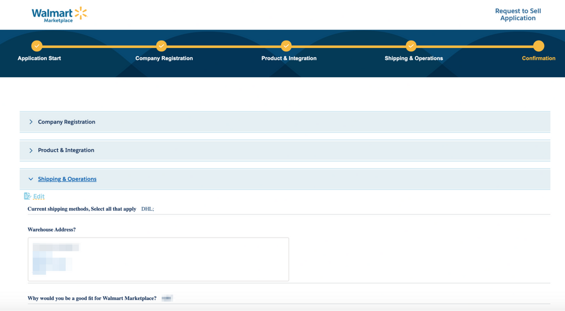Click the good fit for Walmart Marketplace question
The height and width of the screenshot is (311, 565).
coord(92,298)
